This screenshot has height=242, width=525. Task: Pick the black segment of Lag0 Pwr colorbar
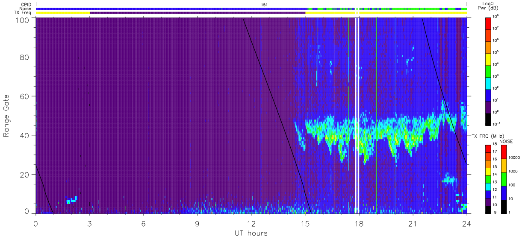tap(489, 119)
